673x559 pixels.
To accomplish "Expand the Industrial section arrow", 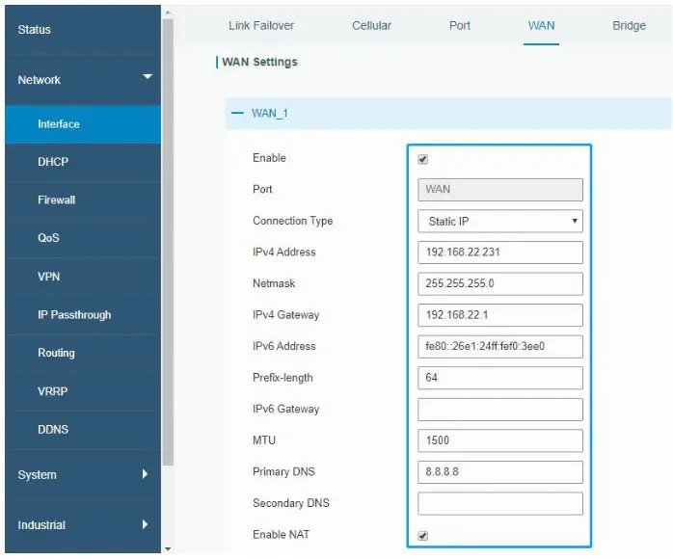I will tap(145, 524).
